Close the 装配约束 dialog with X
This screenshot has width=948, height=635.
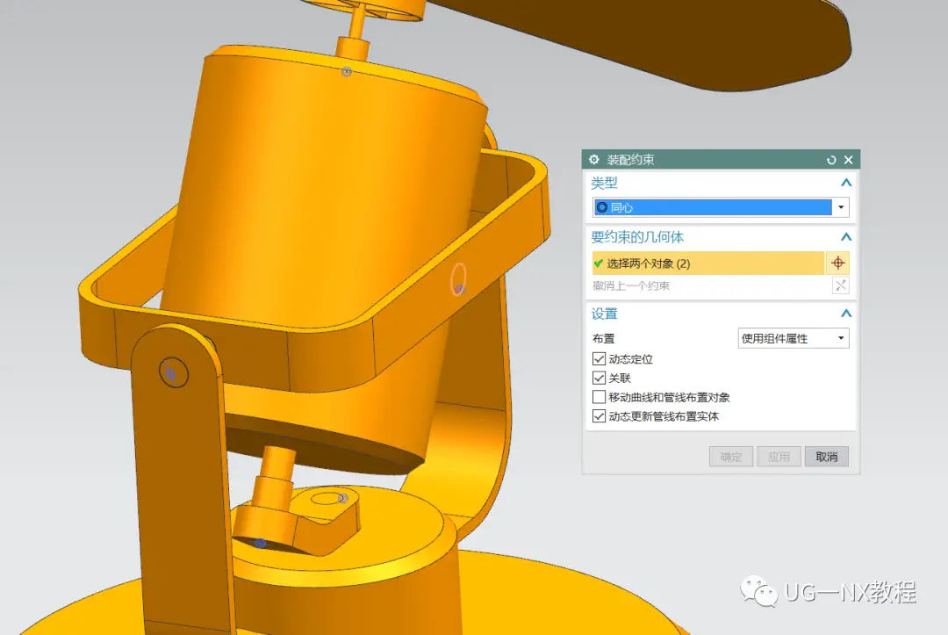point(848,160)
